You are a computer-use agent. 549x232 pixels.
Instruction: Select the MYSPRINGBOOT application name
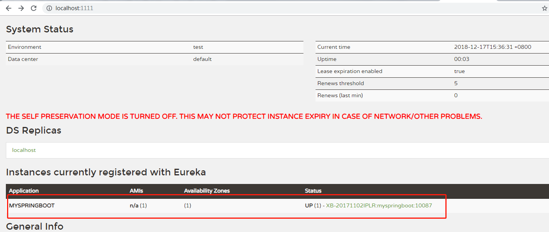click(32, 205)
